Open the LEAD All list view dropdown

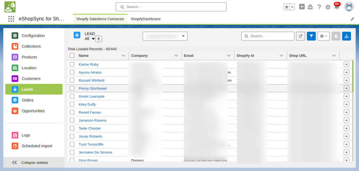click(93, 39)
